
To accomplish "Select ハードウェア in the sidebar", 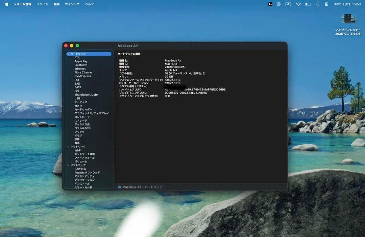I will [89, 54].
